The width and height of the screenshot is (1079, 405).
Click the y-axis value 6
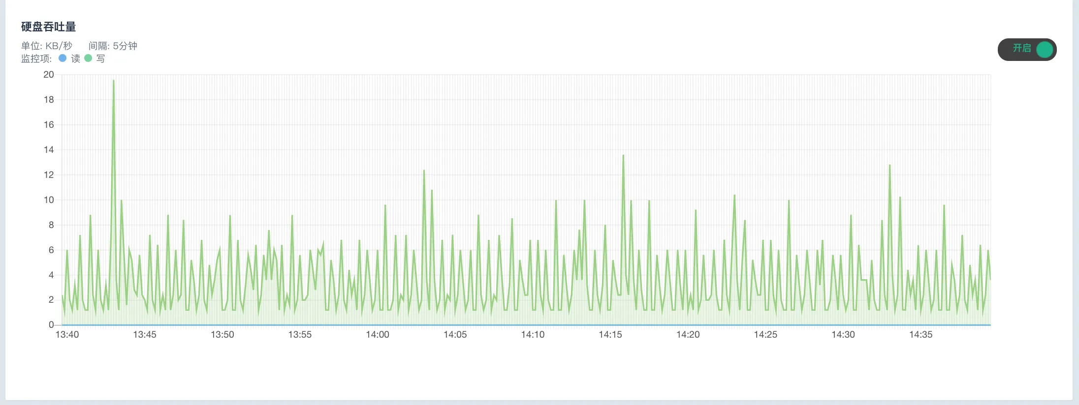click(x=51, y=250)
